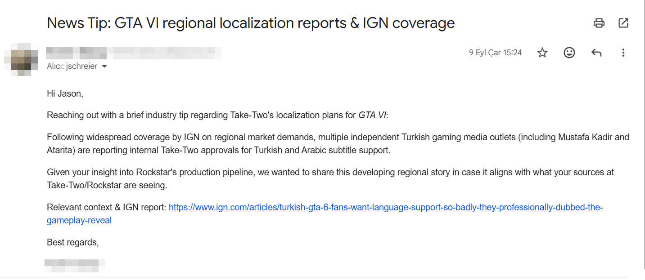Click the recipient label 'Alıcı: jschreier'
The image size is (645, 280).
point(72,67)
